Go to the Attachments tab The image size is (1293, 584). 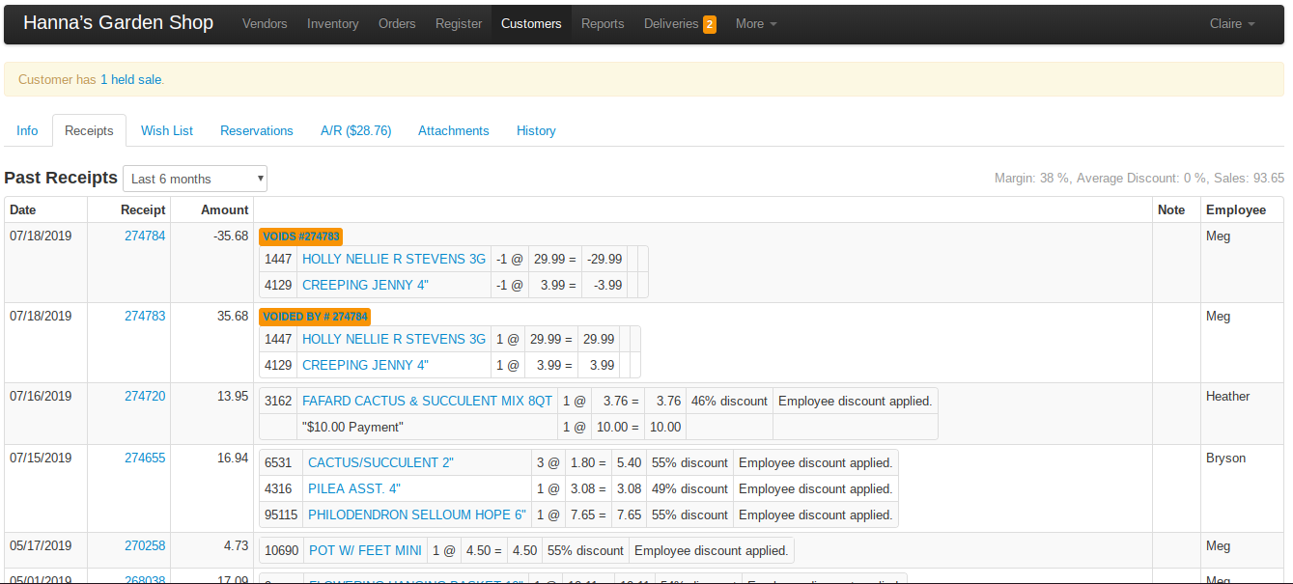coord(453,130)
